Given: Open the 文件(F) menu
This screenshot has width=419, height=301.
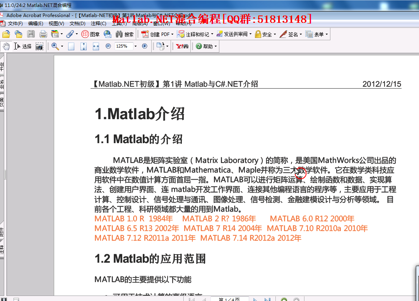Looking at the screenshot, I should pos(15,24).
